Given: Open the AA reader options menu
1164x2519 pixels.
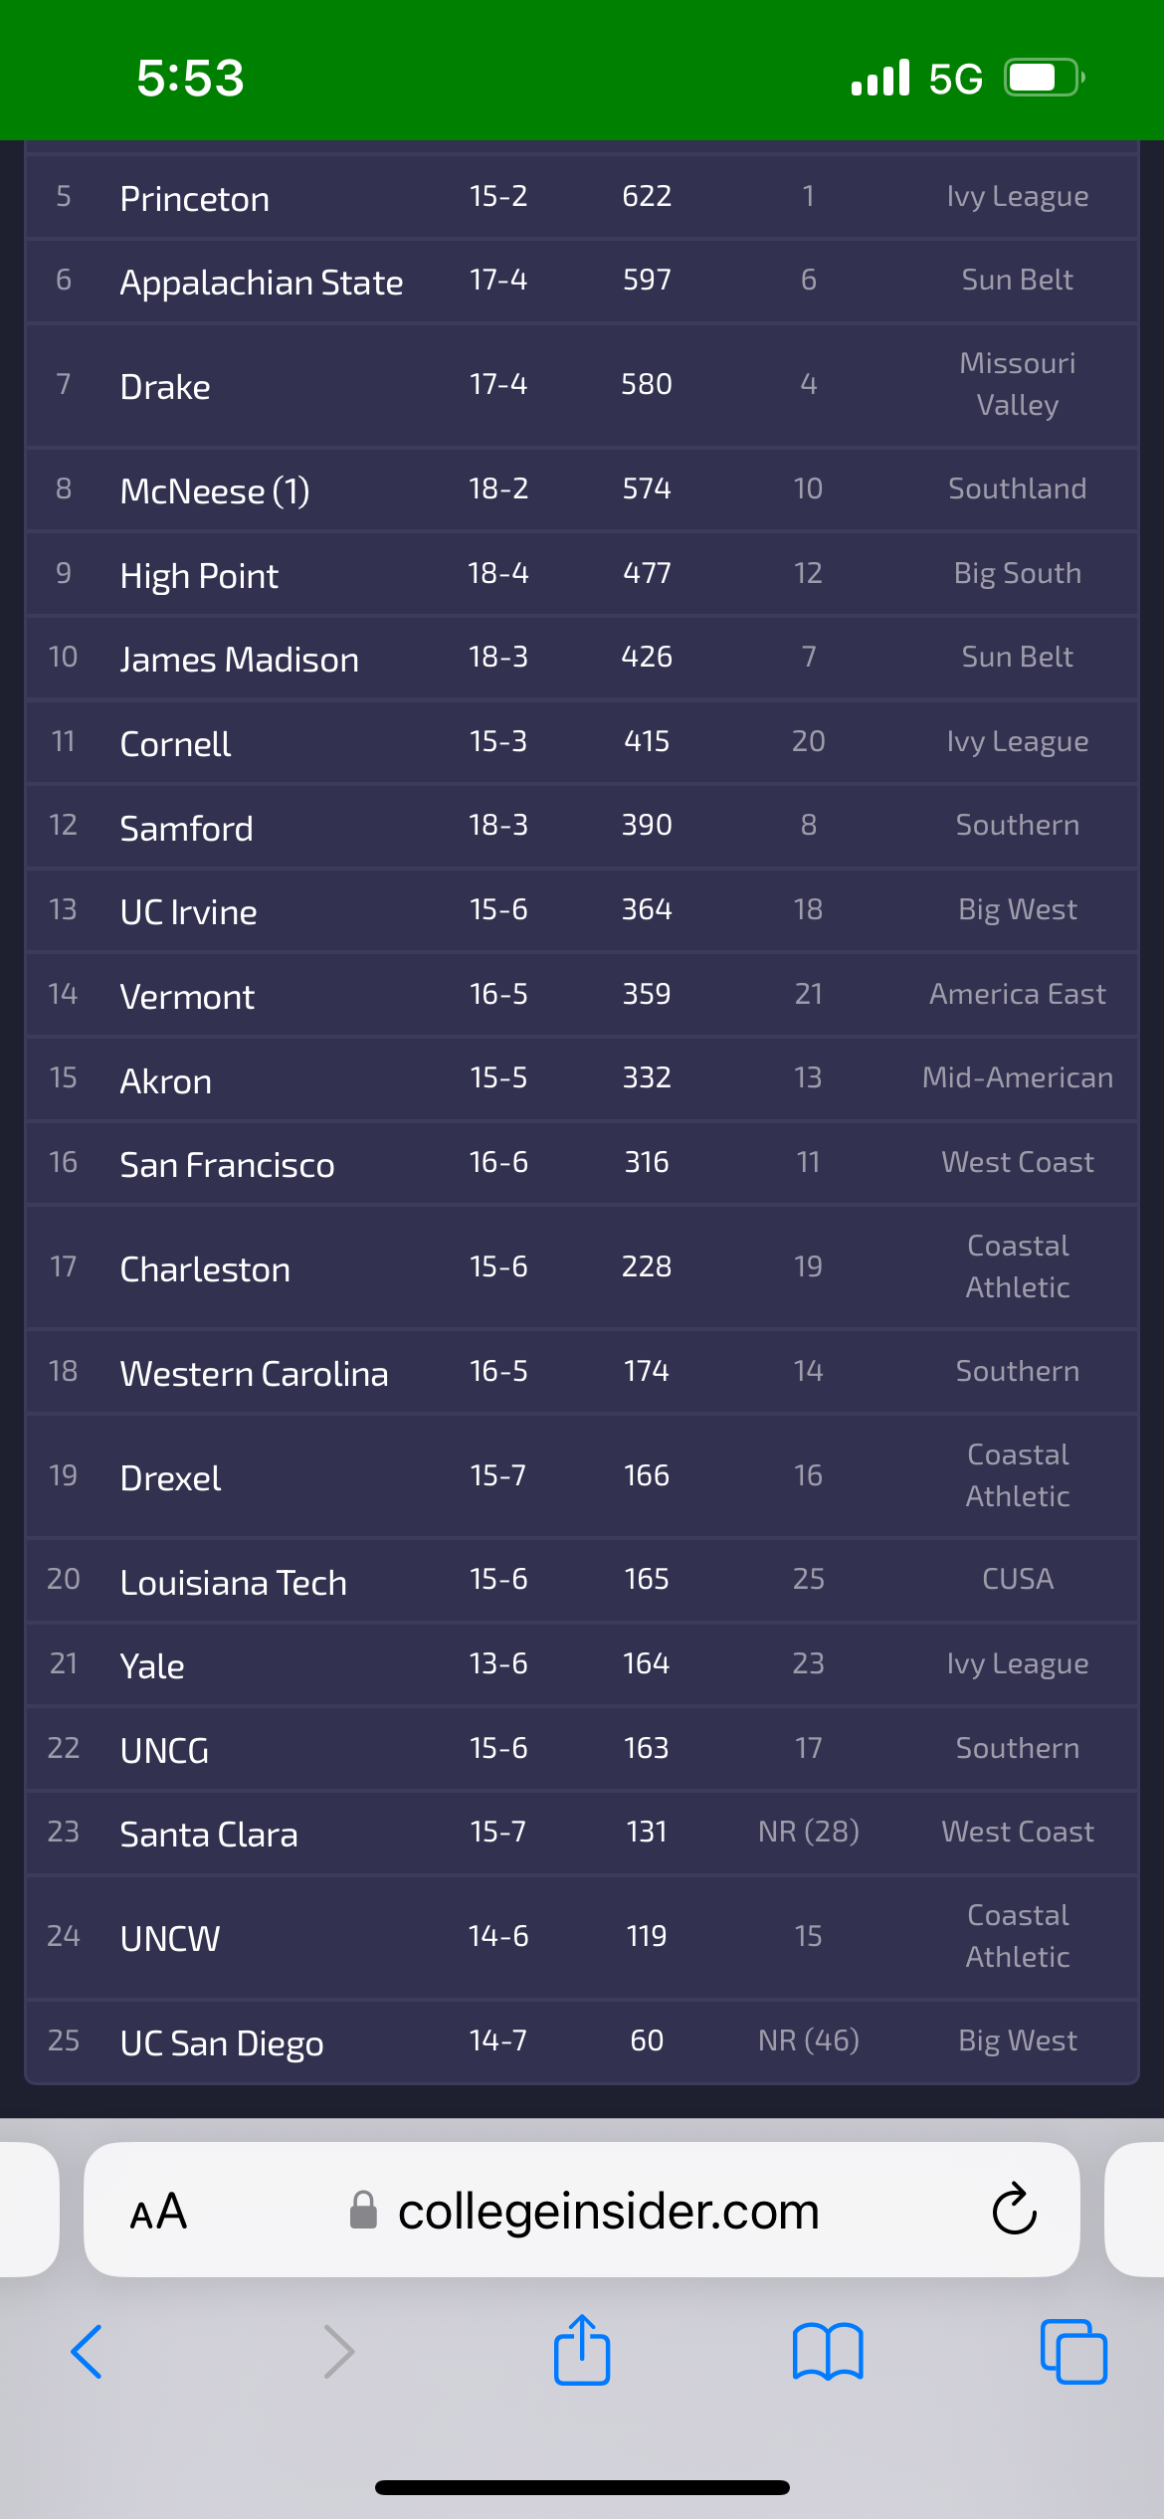Looking at the screenshot, I should (158, 2212).
